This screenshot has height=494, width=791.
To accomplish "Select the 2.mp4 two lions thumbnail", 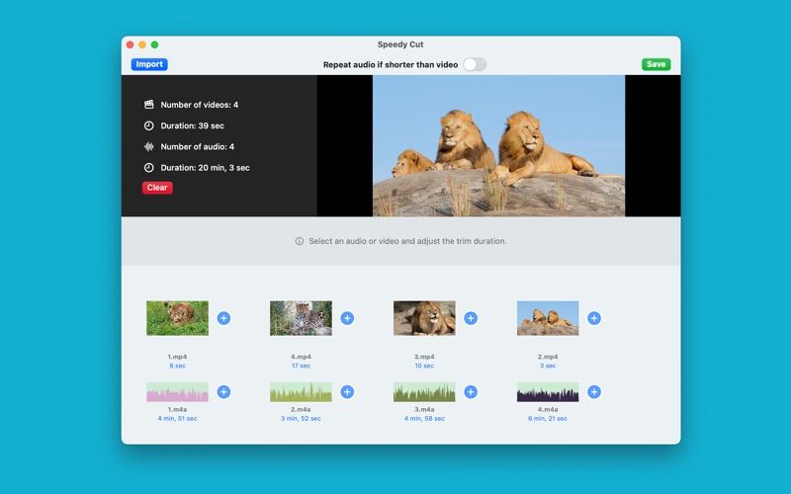I will (x=548, y=318).
